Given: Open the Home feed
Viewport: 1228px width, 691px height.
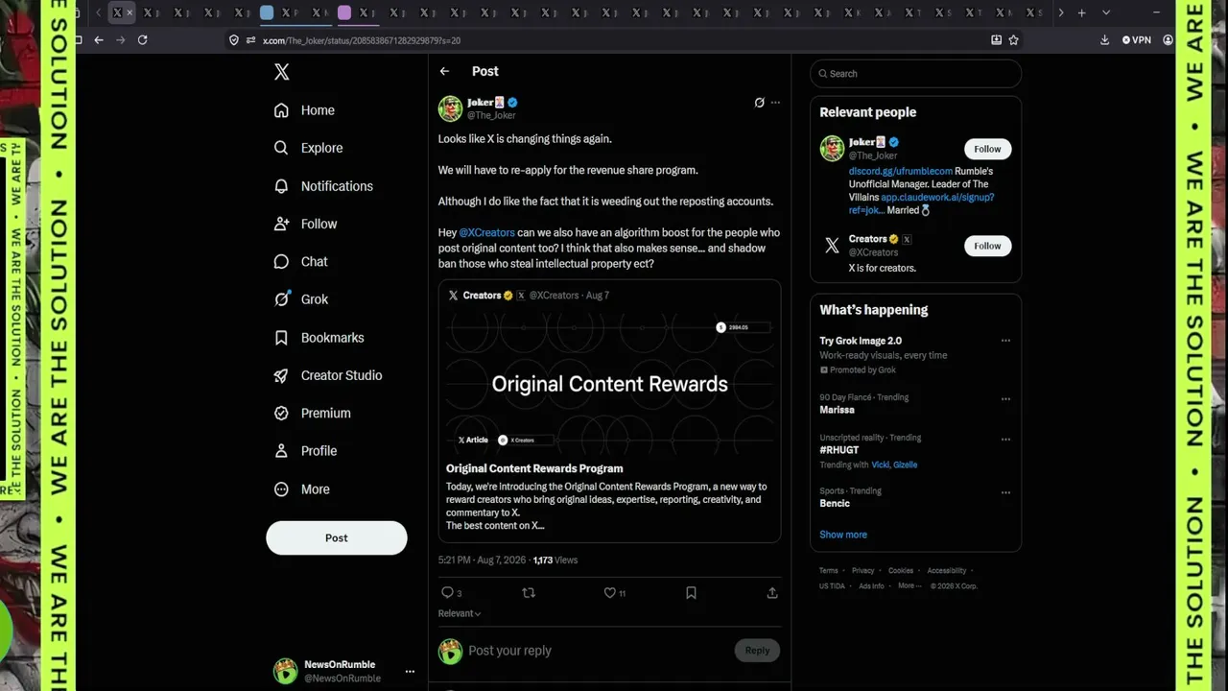Looking at the screenshot, I should [x=304, y=110].
